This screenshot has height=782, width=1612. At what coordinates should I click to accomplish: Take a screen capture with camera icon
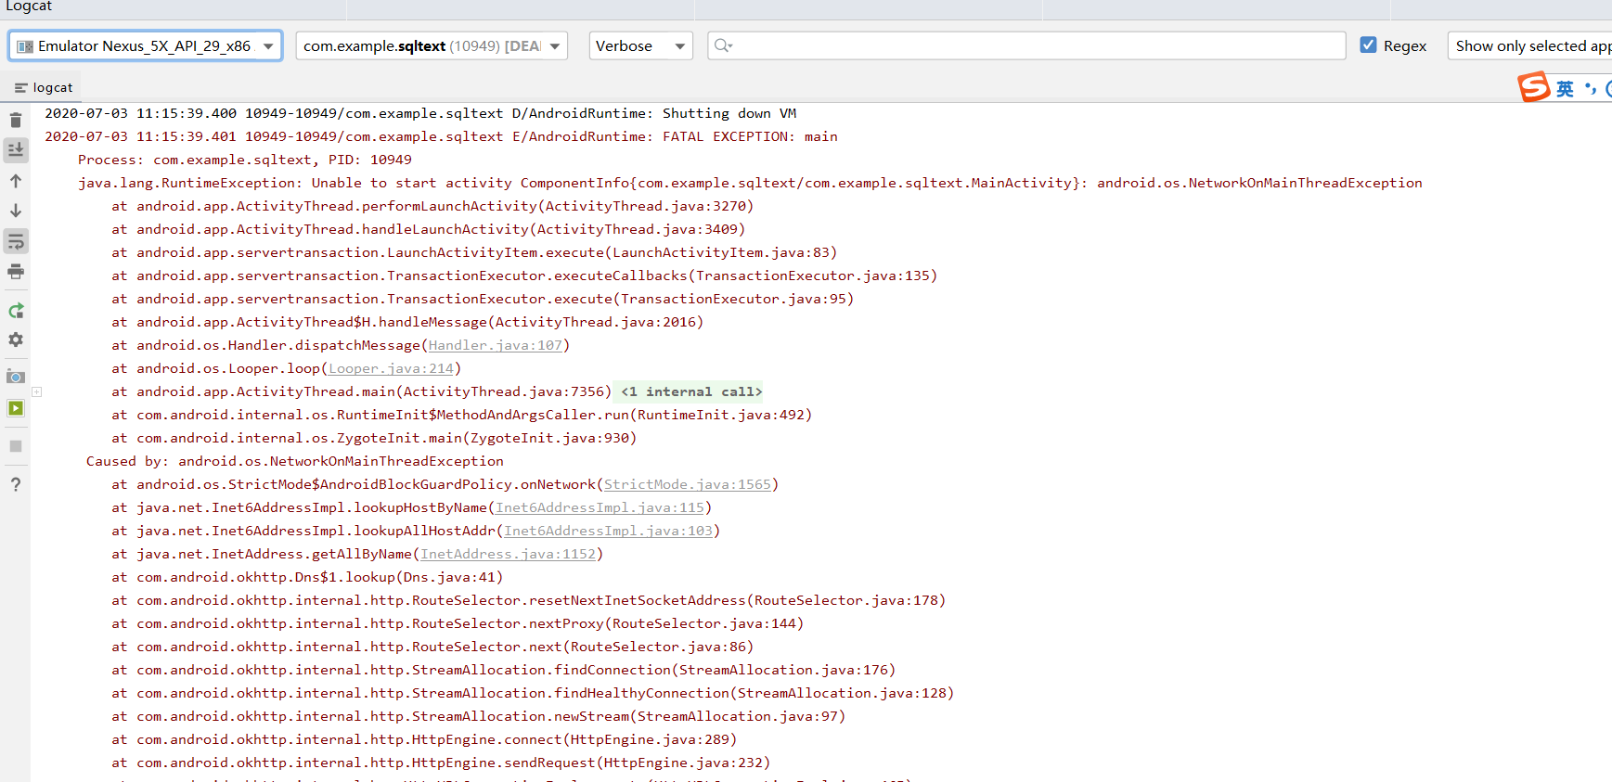tap(16, 377)
